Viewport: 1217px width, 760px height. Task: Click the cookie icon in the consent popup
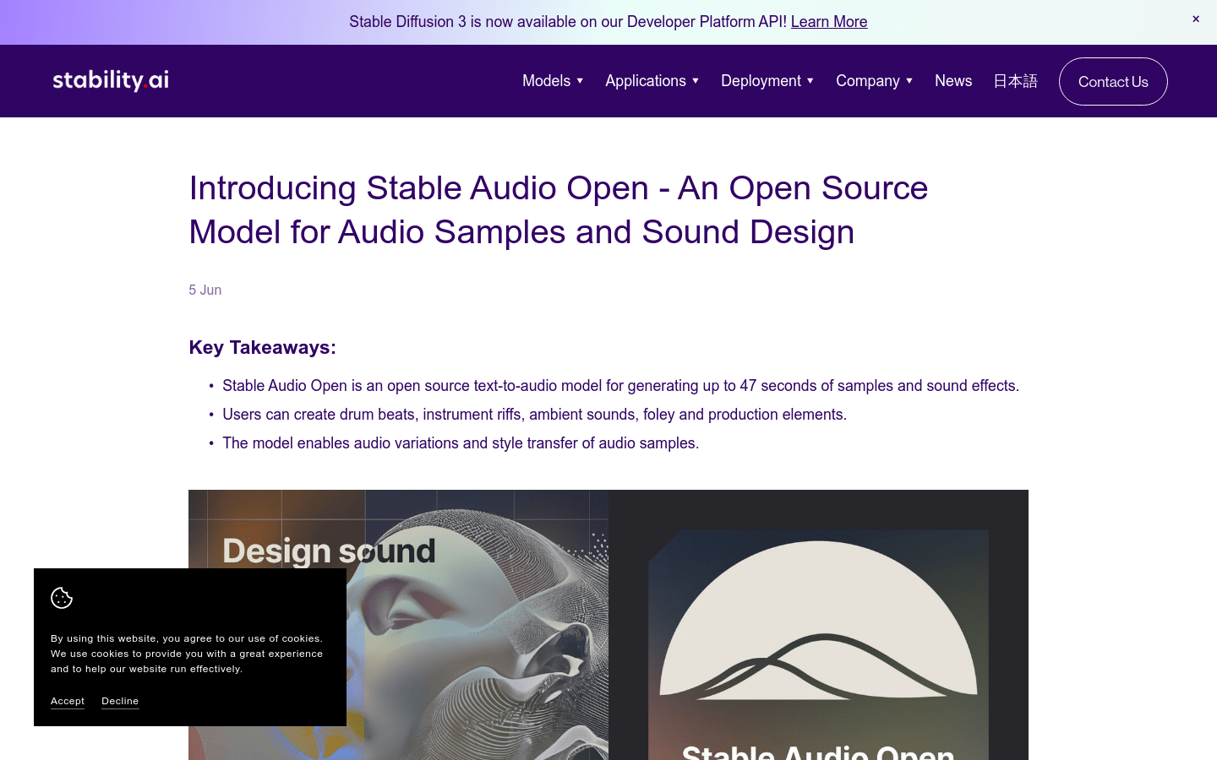[x=62, y=598]
